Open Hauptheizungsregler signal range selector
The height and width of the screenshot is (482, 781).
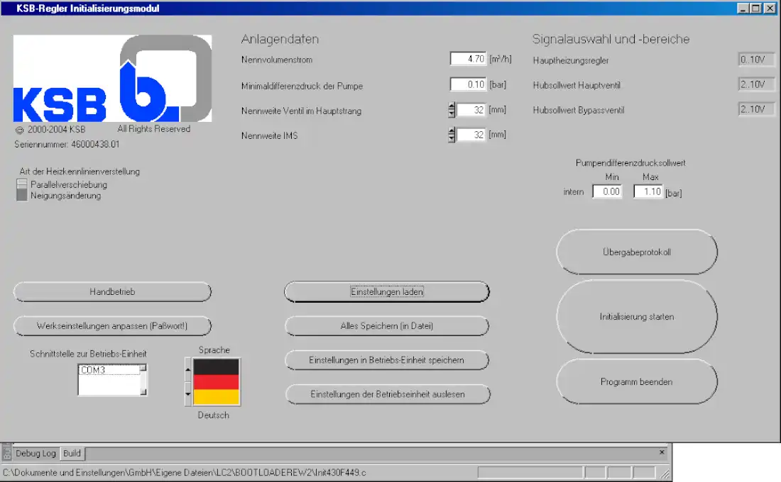tap(752, 60)
